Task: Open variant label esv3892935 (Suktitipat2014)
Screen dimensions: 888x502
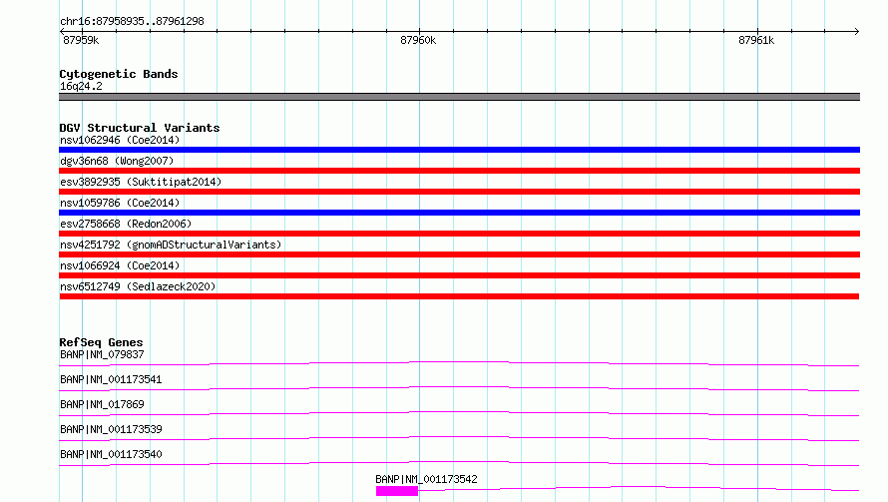Action: (141, 182)
